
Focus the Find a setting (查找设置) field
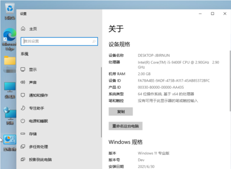(x=56, y=41)
